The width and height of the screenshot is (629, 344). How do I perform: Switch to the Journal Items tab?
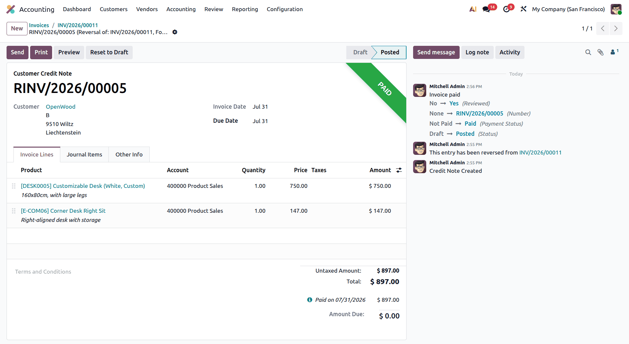click(x=85, y=154)
